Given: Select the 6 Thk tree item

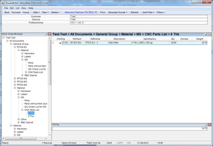Looking at the screenshot, I should click(31, 116).
